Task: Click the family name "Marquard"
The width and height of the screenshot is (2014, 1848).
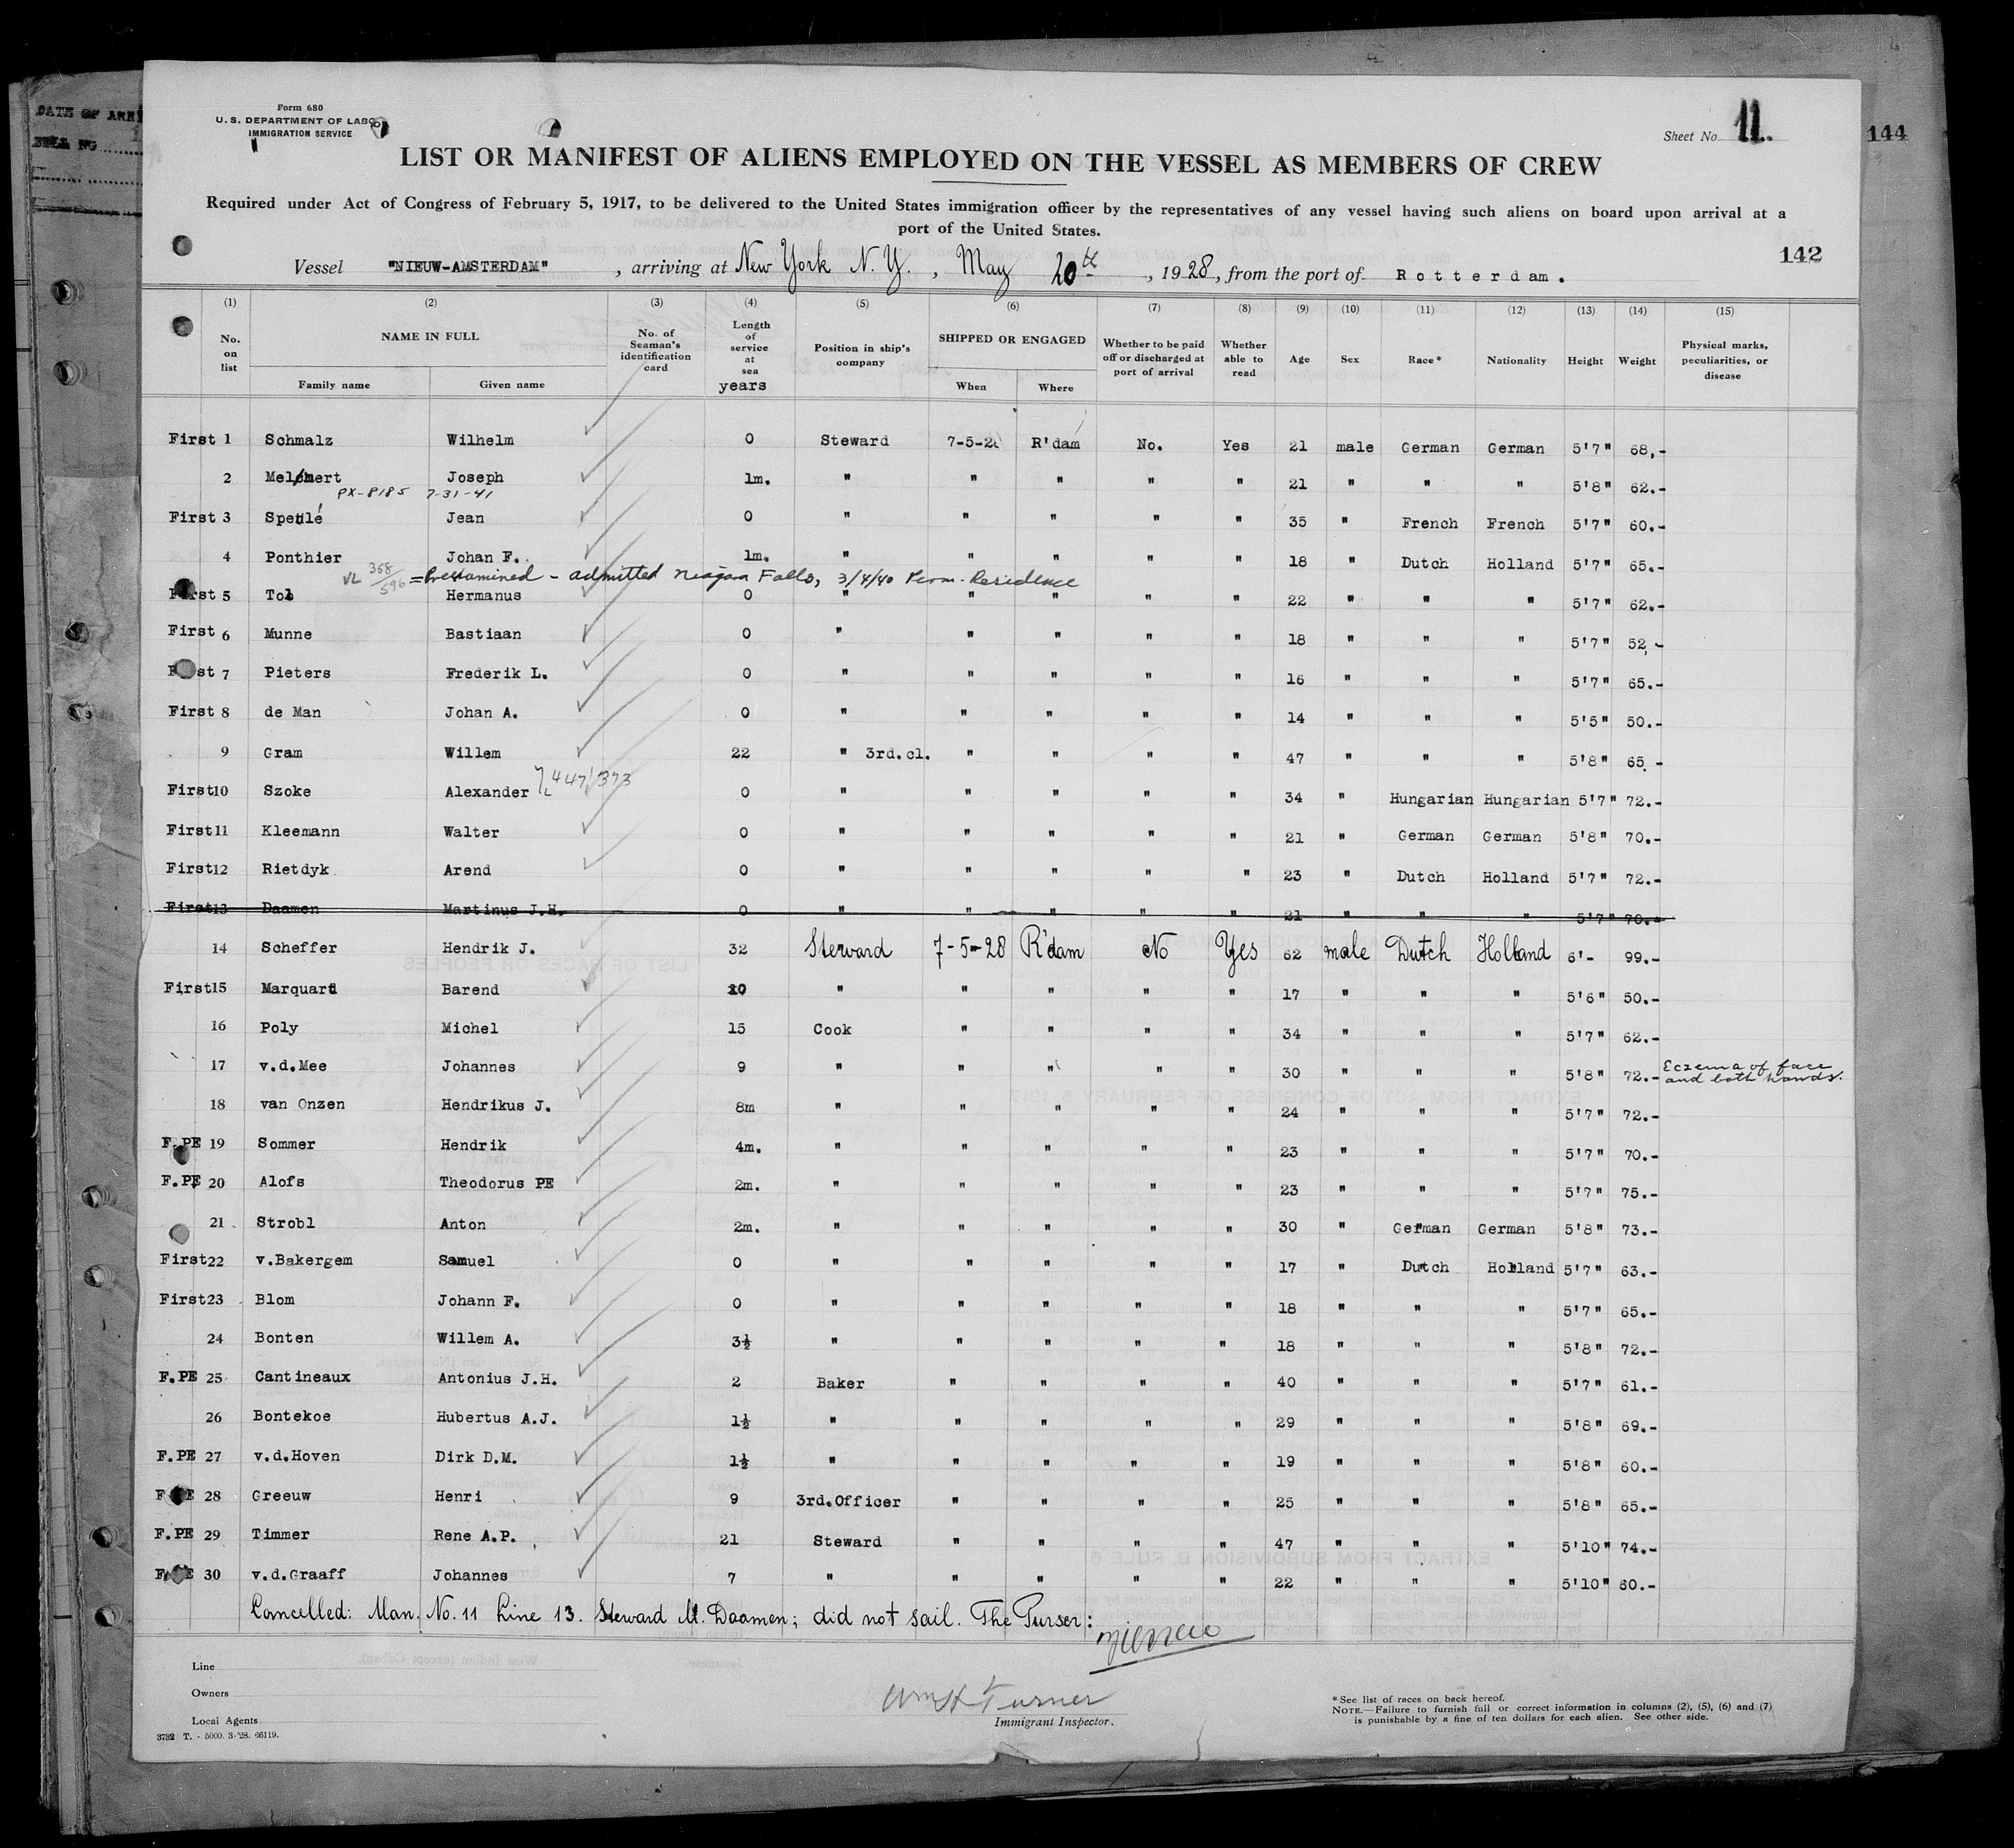Action: tap(300, 989)
